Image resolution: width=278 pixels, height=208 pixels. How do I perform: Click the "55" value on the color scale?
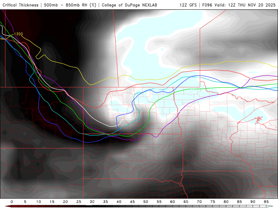coord(159,202)
